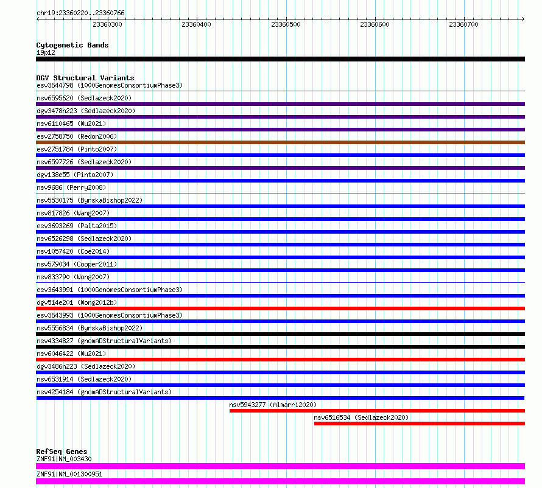Click ruler position 23360700
The height and width of the screenshot is (488, 542).
463,24
